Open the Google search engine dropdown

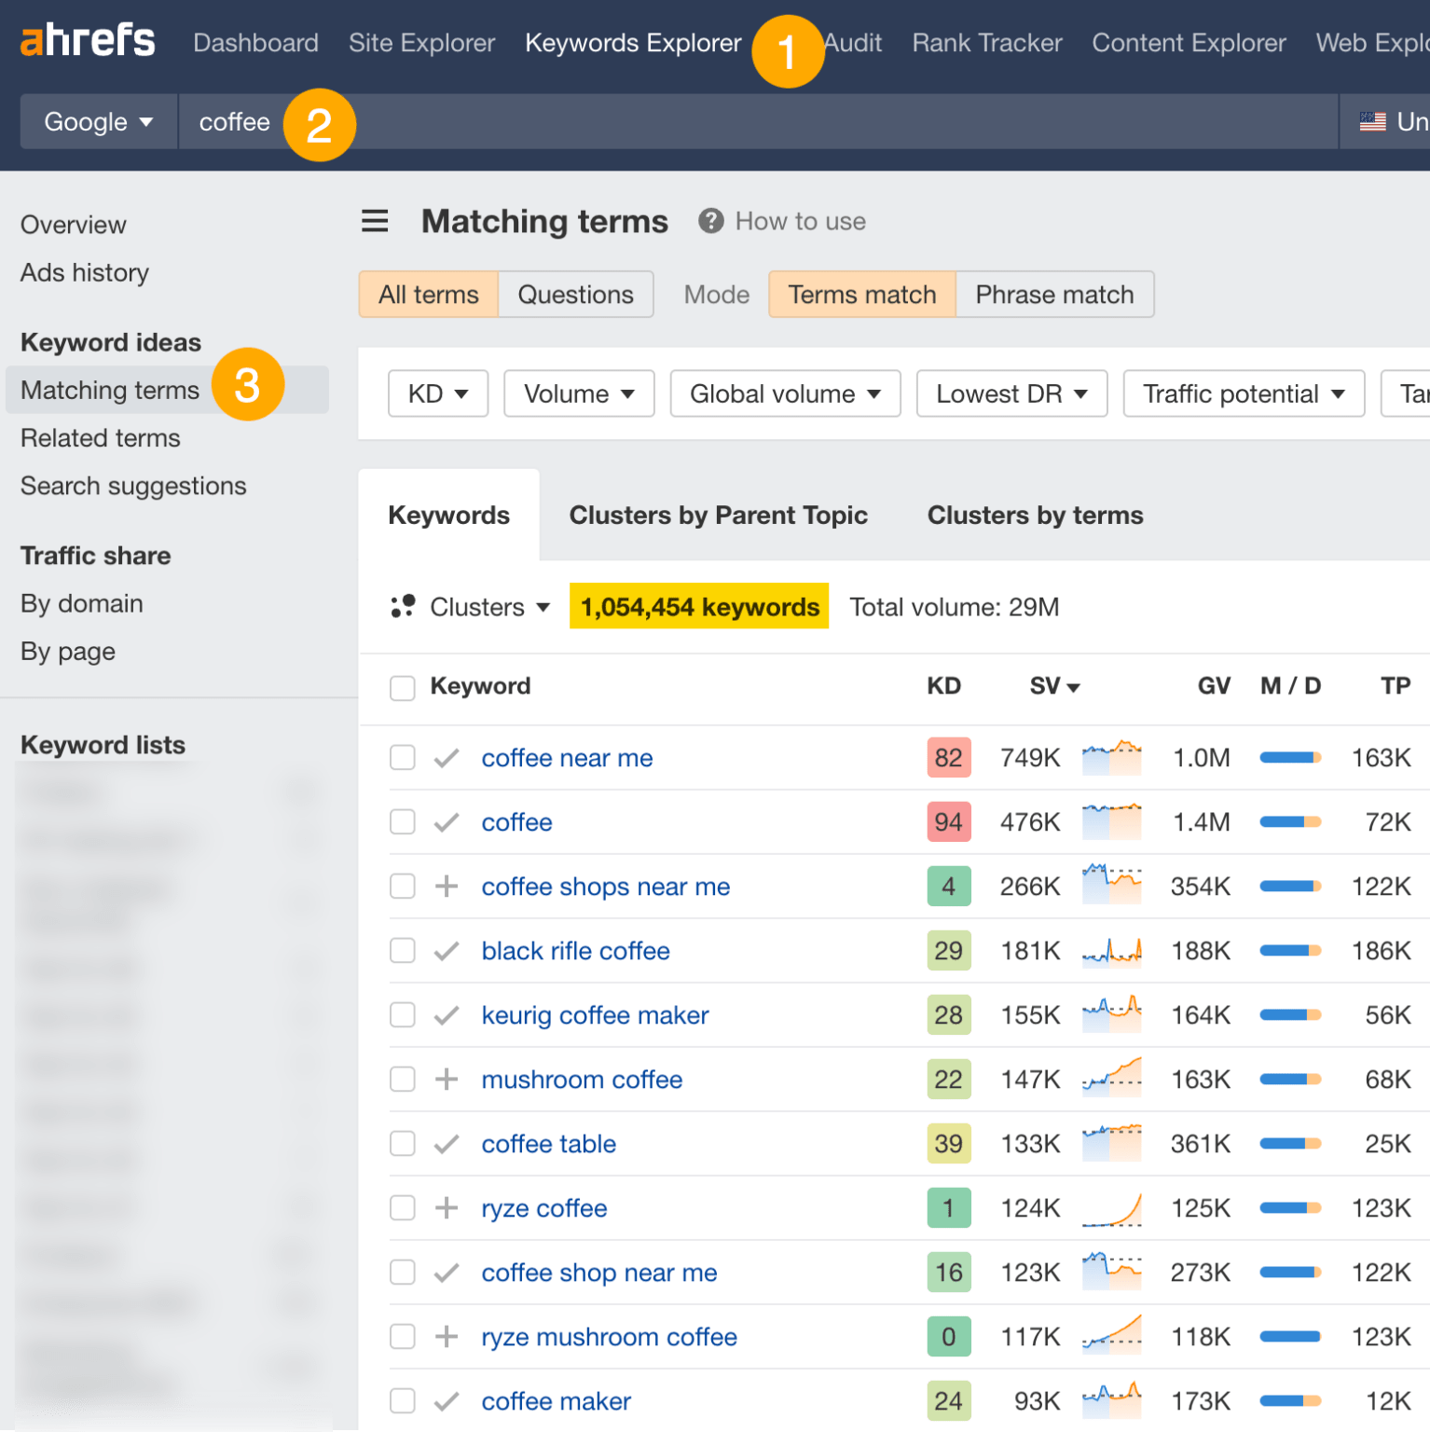[97, 121]
